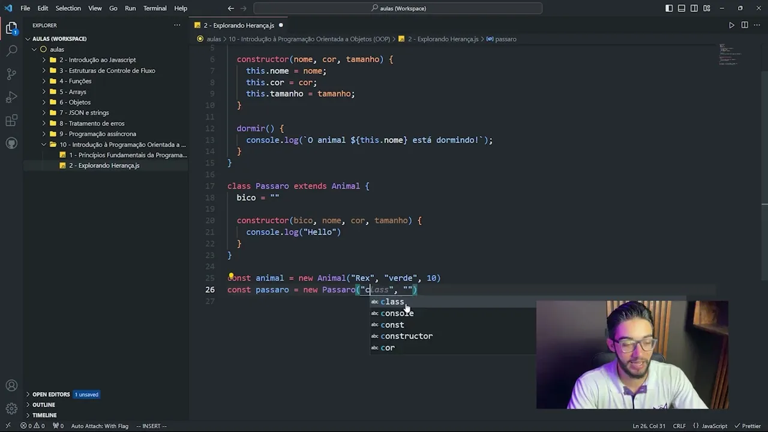Click Ln 26, Col 31 cursor position
Screen dimensions: 768x432
[649, 426]
